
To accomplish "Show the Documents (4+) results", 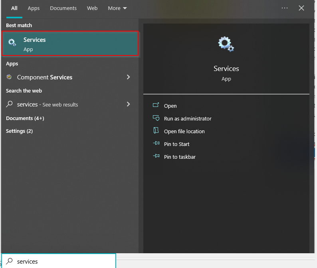I will 25,118.
